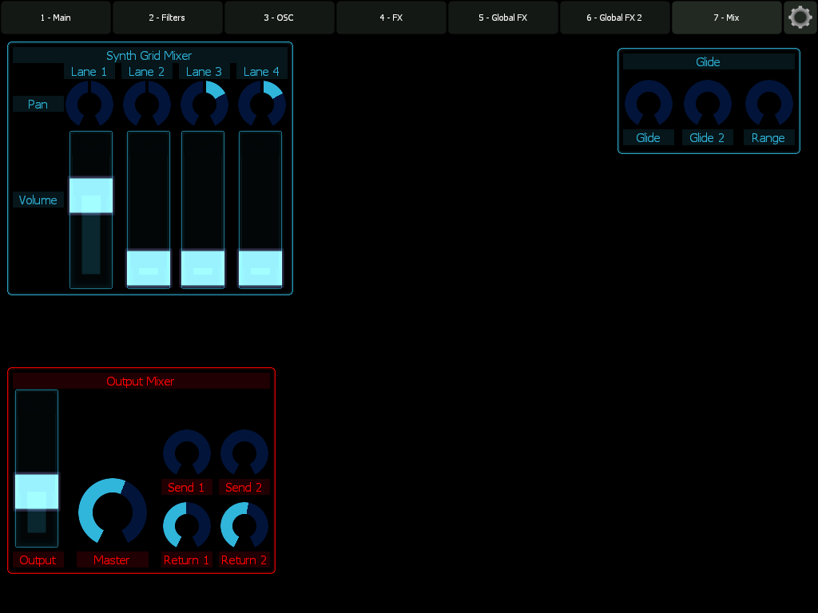Select the 7 - Mix tab
The height and width of the screenshot is (613, 818).
(727, 18)
